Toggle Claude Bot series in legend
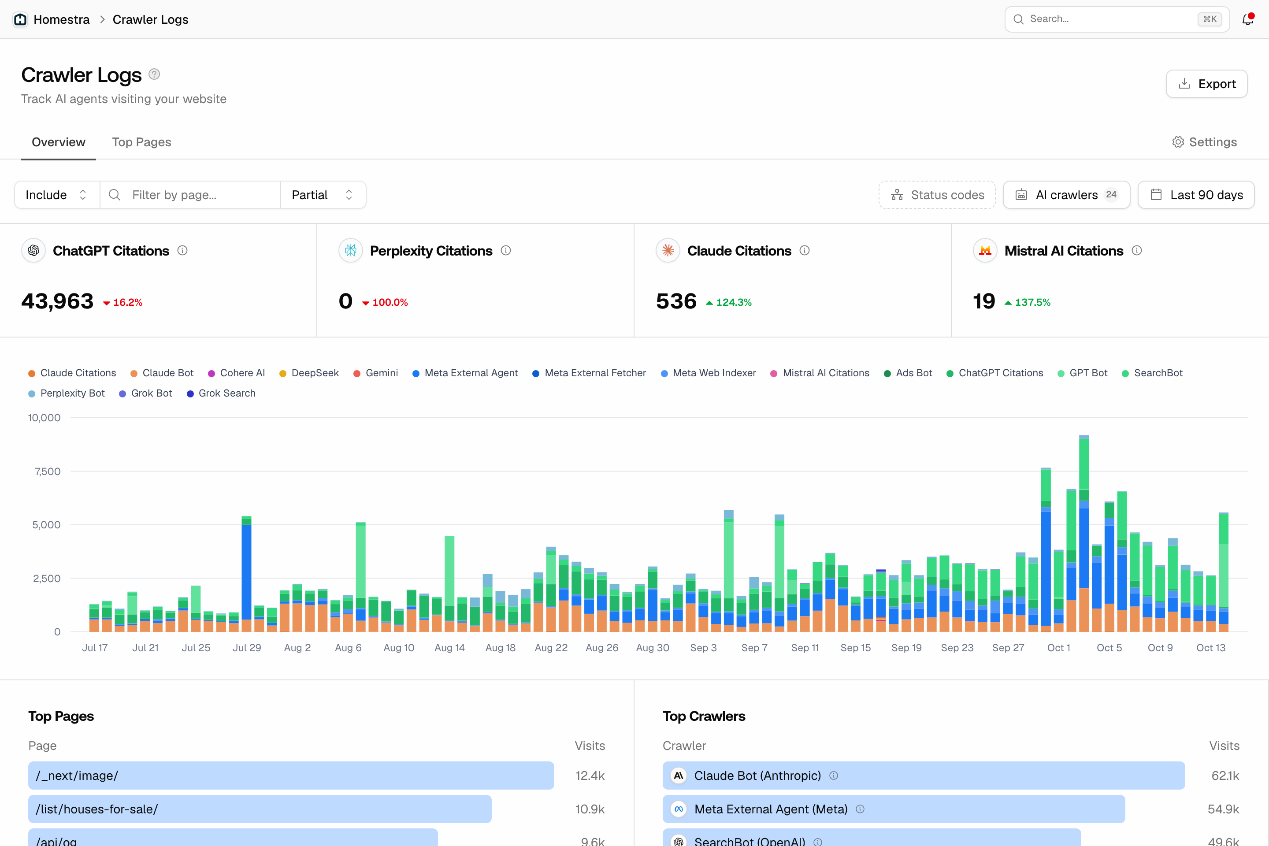Viewport: 1269px width, 846px height. point(162,373)
